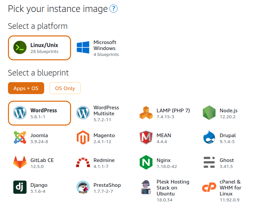Choose the Ghost logo icon

pyautogui.click(x=209, y=162)
